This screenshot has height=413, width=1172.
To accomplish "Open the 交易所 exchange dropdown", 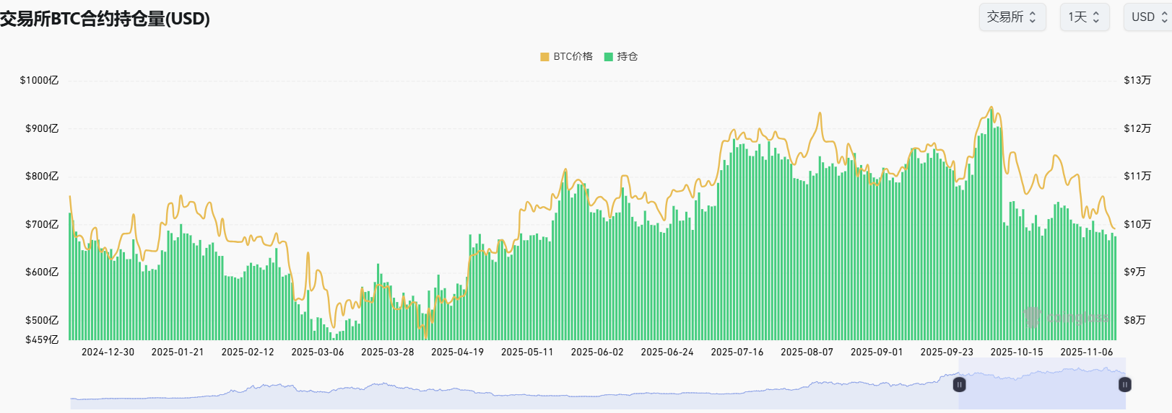I will click(x=1004, y=17).
